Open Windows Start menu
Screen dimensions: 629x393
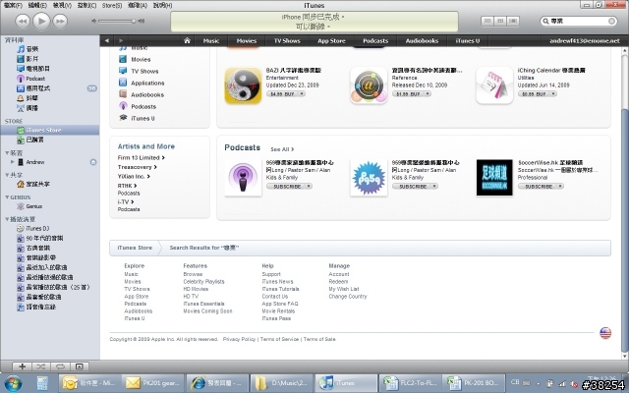13,383
